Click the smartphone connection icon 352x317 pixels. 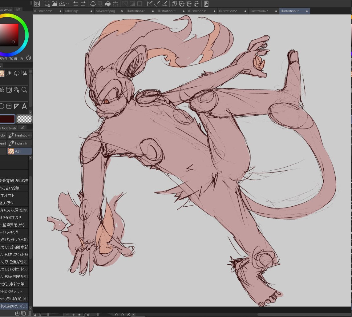206,4
